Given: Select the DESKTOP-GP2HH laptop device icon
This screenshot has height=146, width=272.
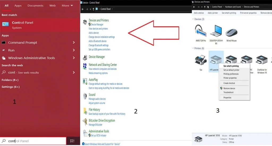Looking at the screenshot, I should tap(216, 31).
